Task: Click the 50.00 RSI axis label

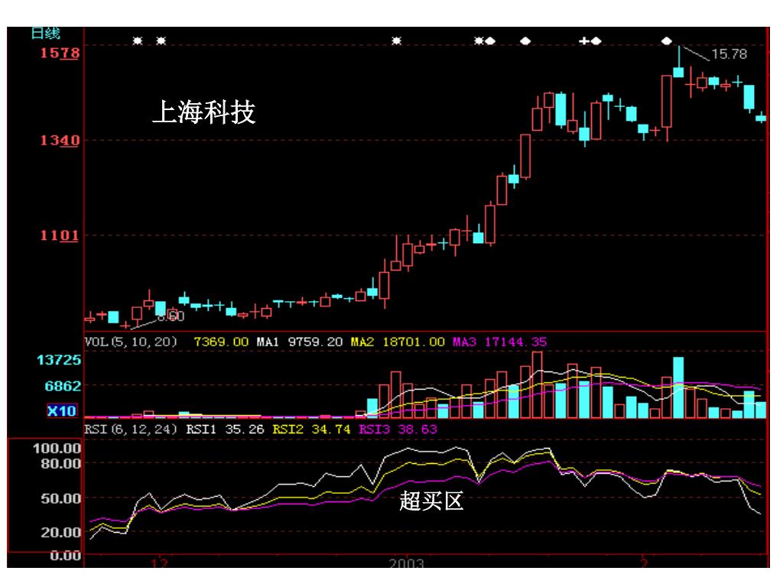Action: pos(60,498)
